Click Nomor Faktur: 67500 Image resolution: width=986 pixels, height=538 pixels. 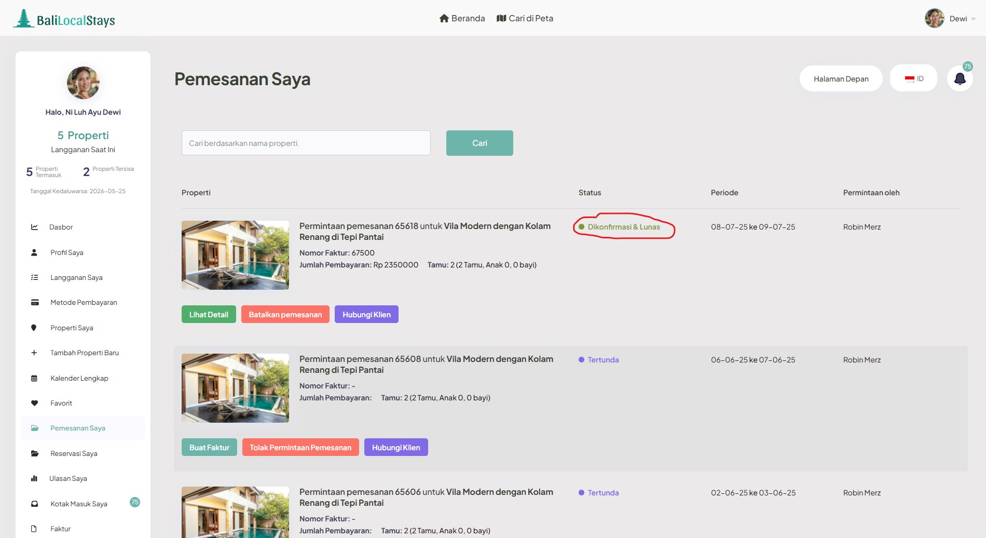(337, 253)
